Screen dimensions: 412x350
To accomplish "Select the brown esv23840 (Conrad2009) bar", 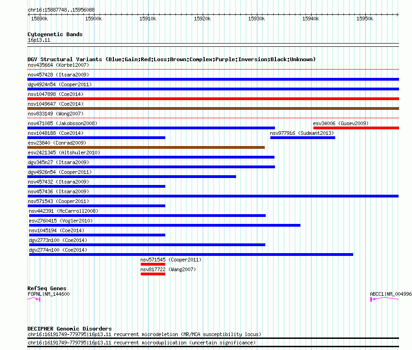I will 146,147.
